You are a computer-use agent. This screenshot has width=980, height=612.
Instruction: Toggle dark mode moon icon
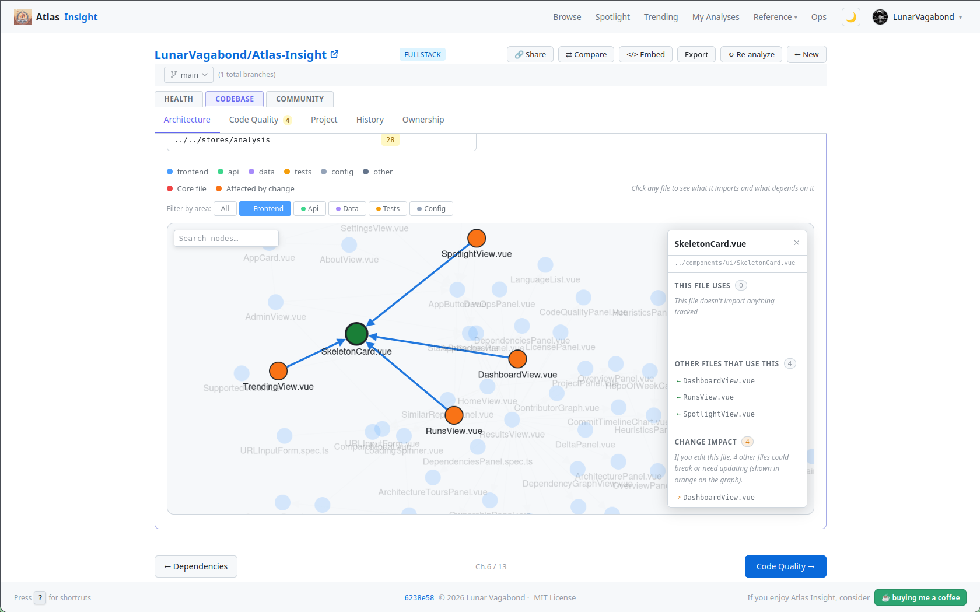tap(850, 17)
